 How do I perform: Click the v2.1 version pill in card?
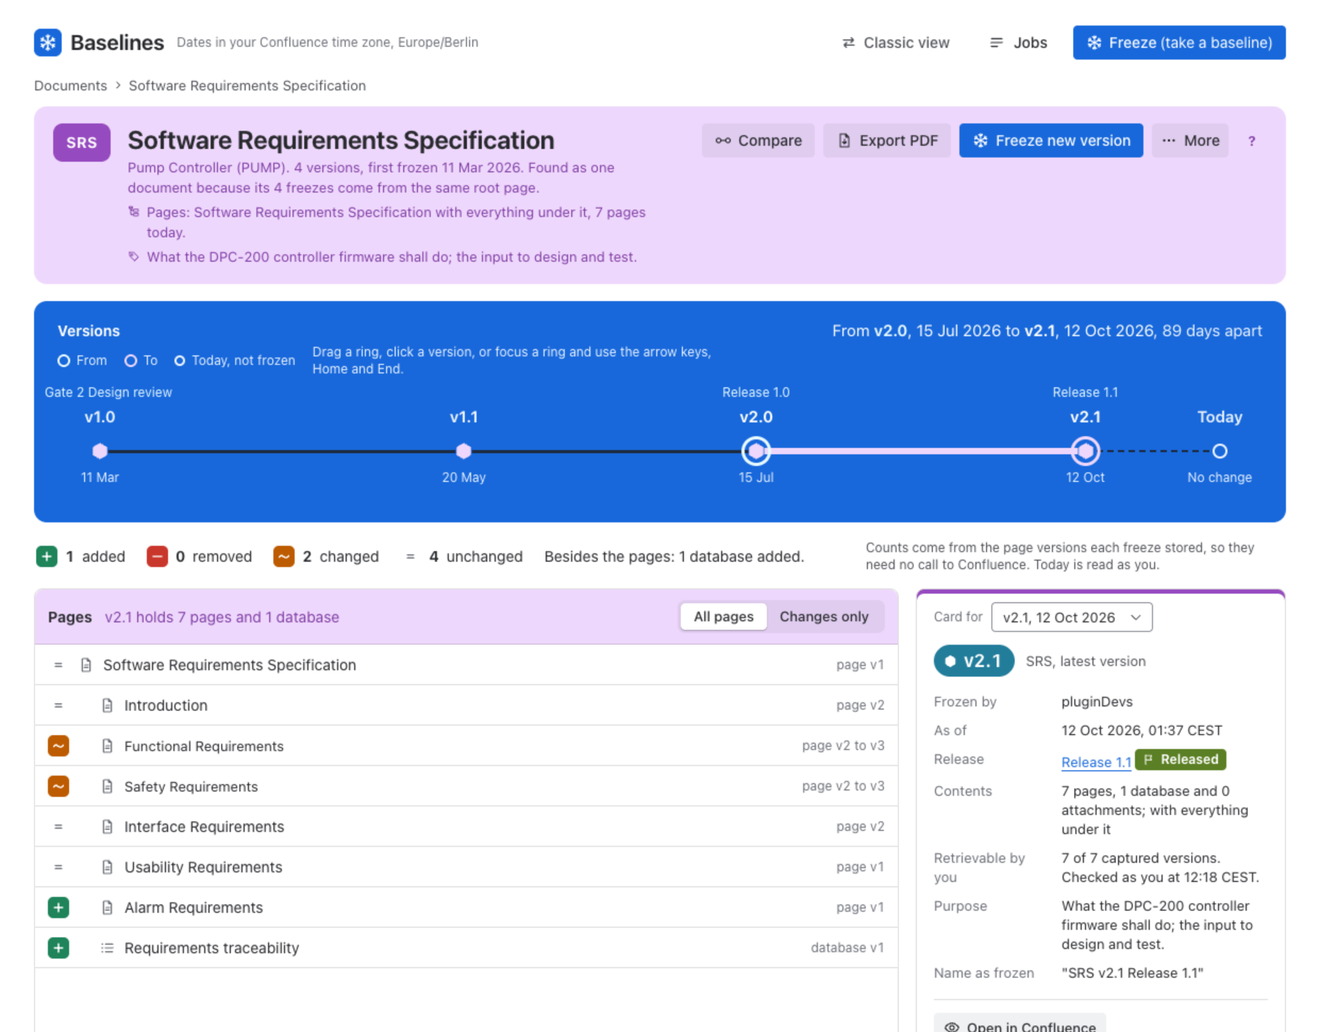point(974,661)
